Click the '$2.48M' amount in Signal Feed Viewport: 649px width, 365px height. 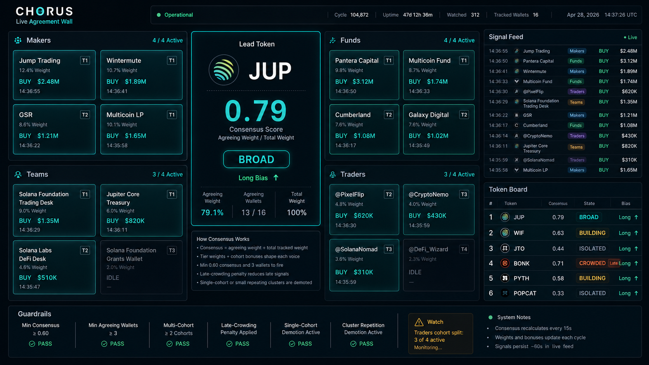tap(628, 51)
